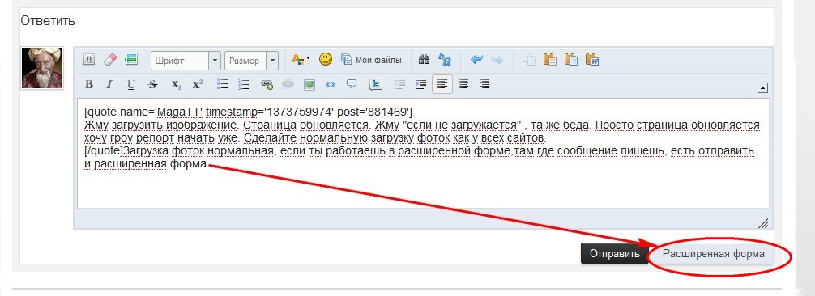The image size is (815, 296).
Task: Click the Paste clipboard icon
Action: click(x=550, y=60)
